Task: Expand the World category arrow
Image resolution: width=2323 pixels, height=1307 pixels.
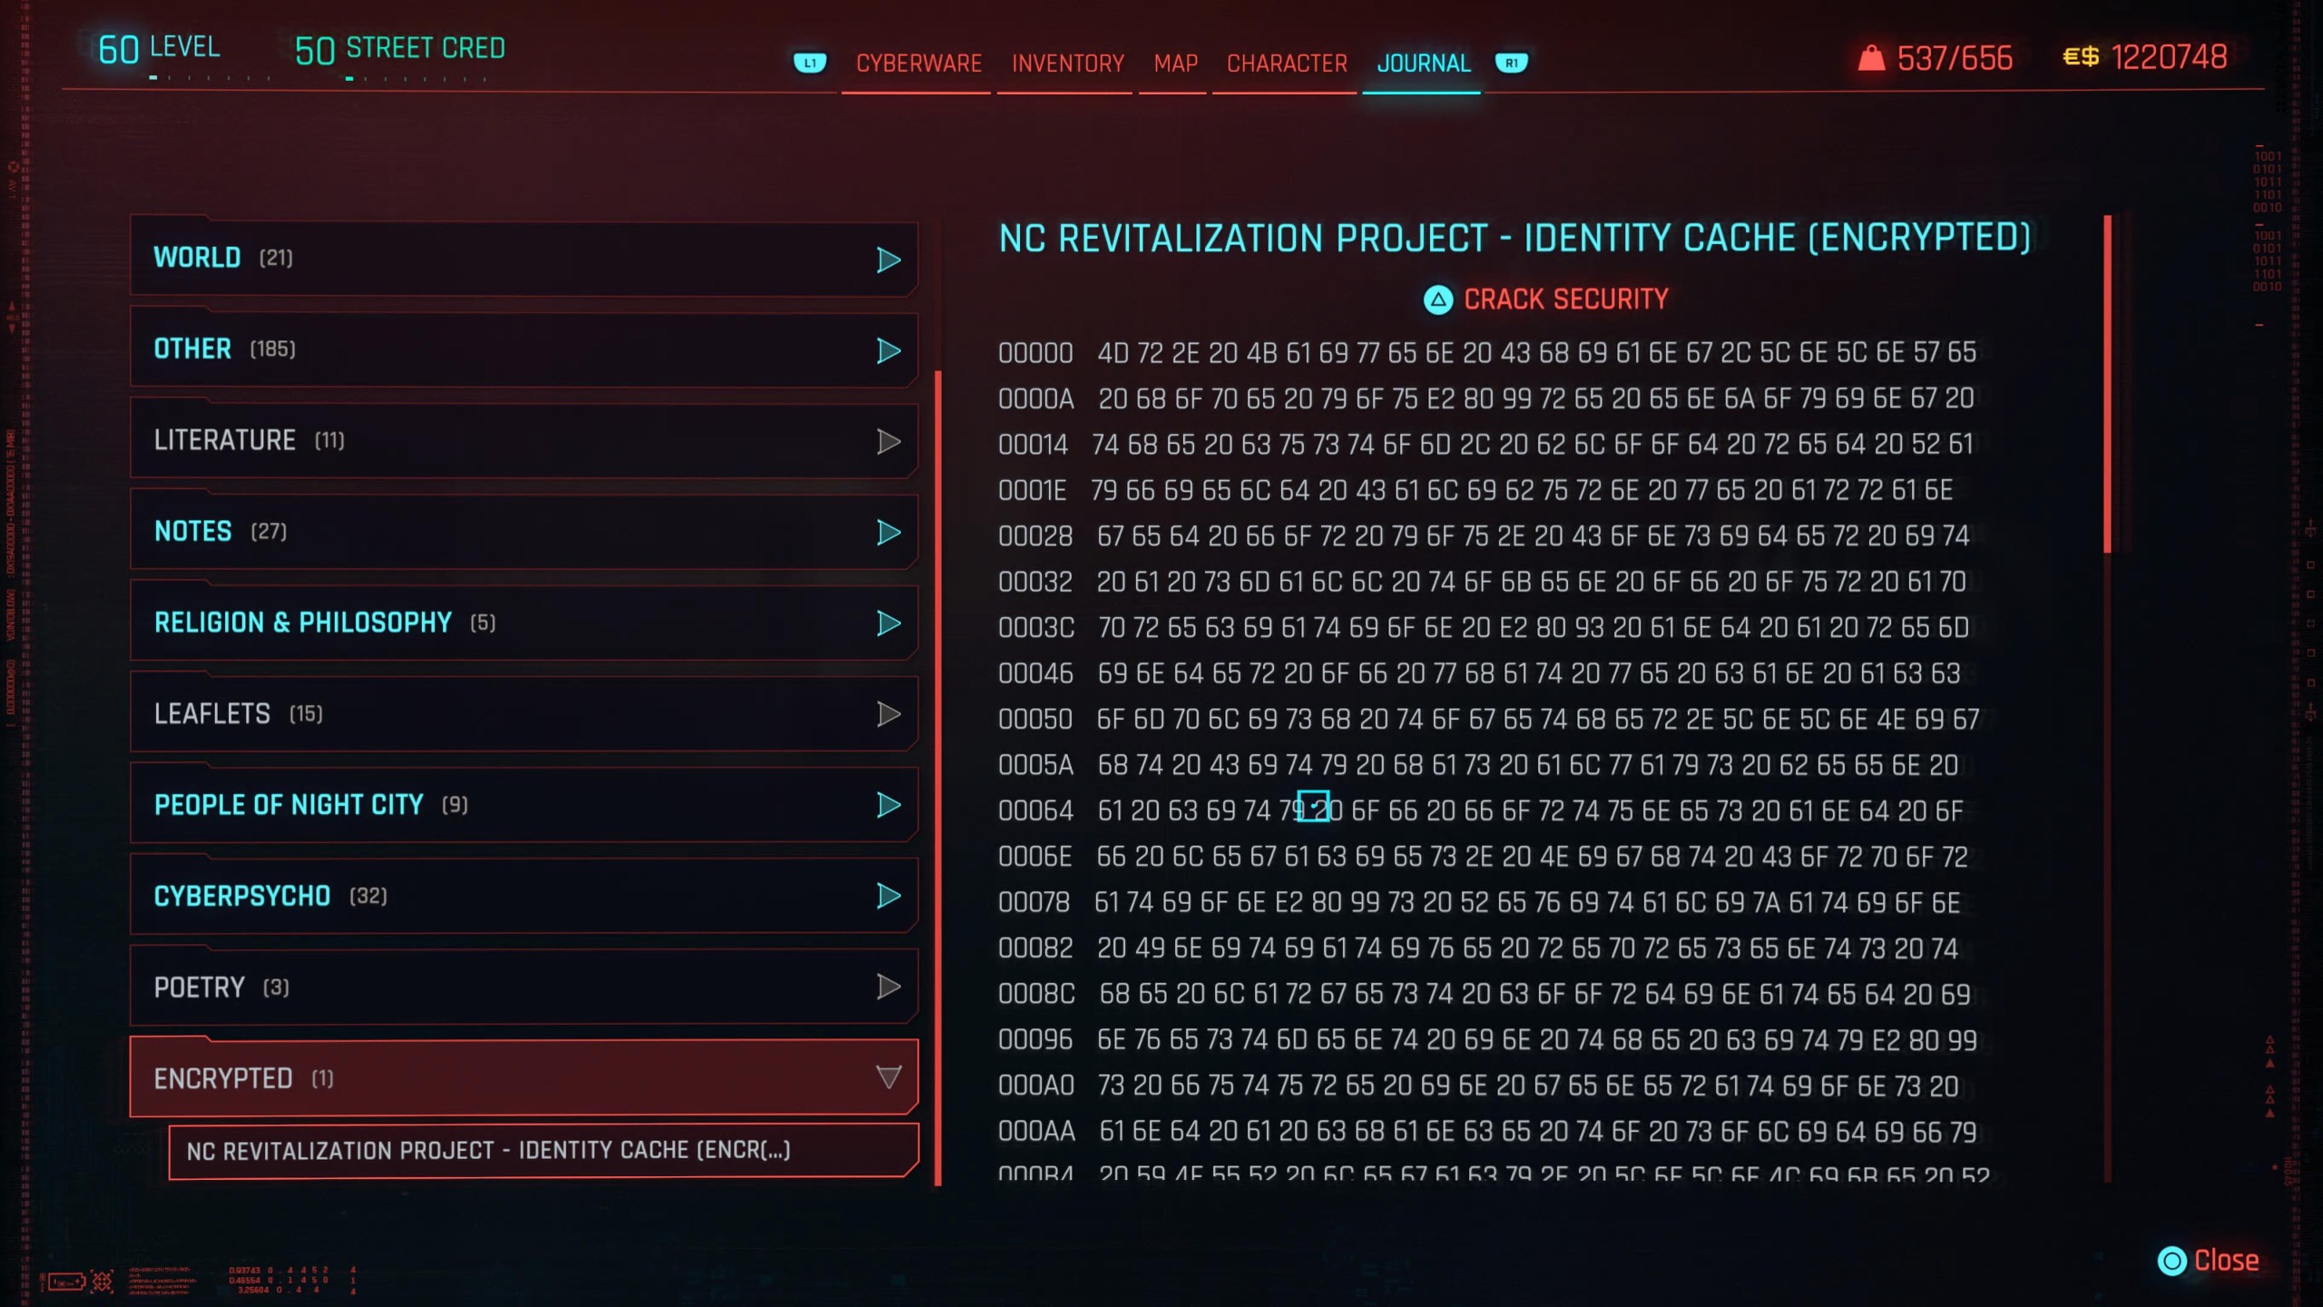Action: coord(888,260)
